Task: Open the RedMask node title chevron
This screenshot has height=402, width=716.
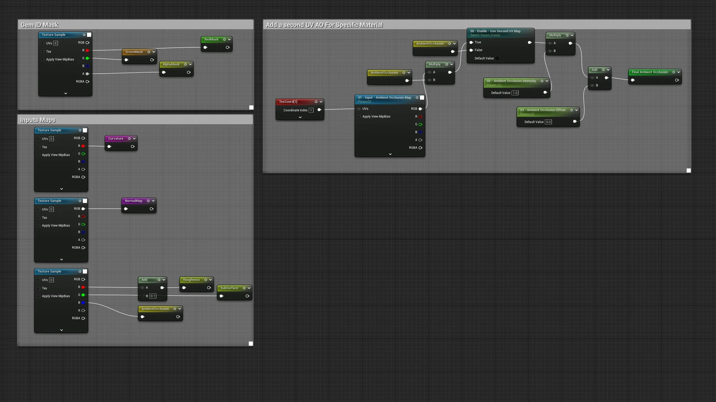Action: point(229,39)
